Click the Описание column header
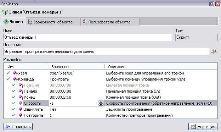The image size is (221, 132). (x=117, y=67)
